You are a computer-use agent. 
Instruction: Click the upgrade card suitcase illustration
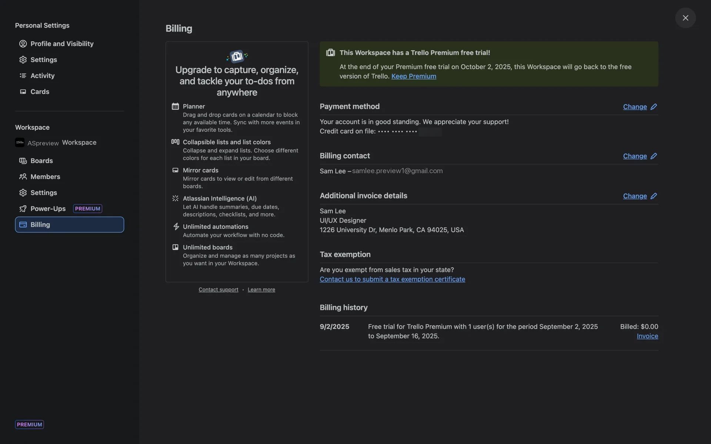(237, 56)
